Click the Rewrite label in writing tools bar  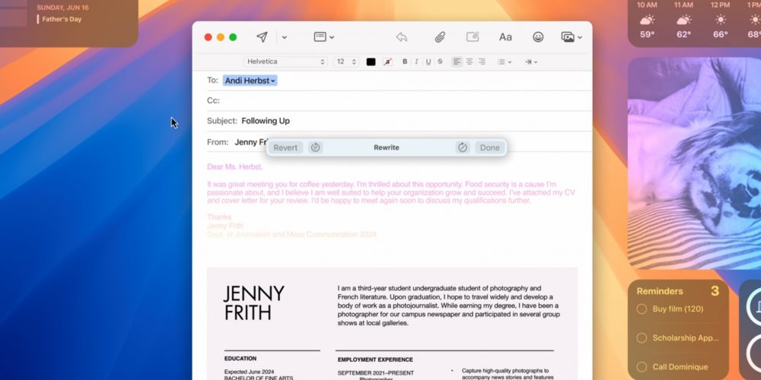click(387, 147)
